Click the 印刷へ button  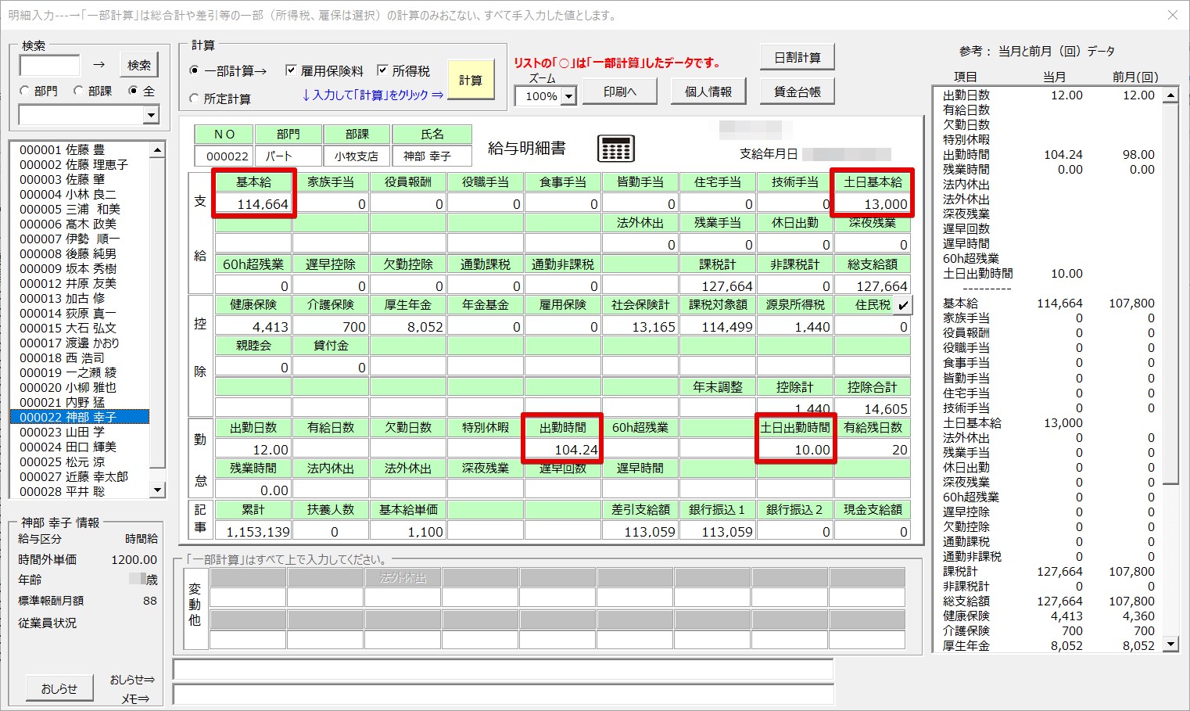pos(620,92)
